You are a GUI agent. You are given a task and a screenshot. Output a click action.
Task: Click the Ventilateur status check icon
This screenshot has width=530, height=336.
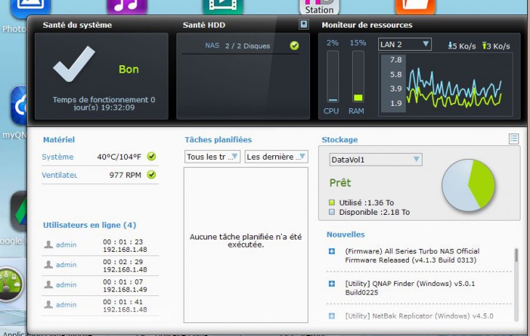pyautogui.click(x=152, y=175)
